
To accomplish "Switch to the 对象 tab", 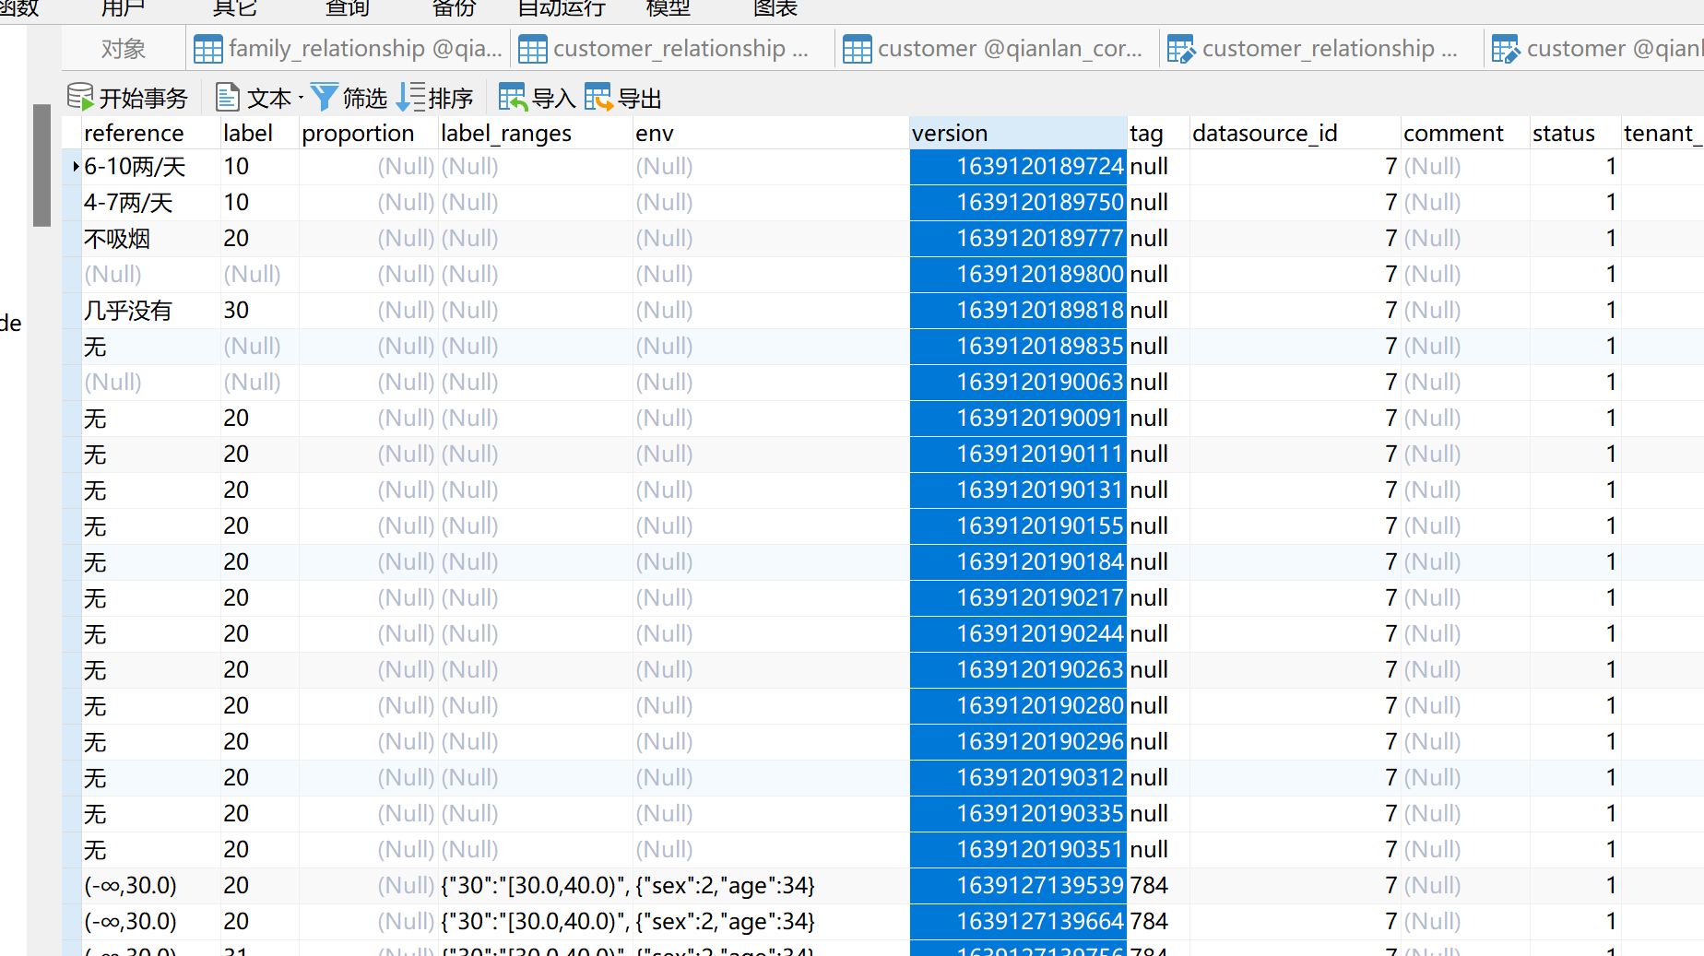I will tap(123, 48).
